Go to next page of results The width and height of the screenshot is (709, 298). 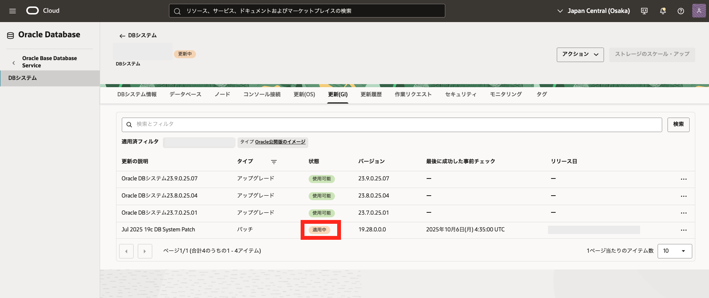(145, 251)
